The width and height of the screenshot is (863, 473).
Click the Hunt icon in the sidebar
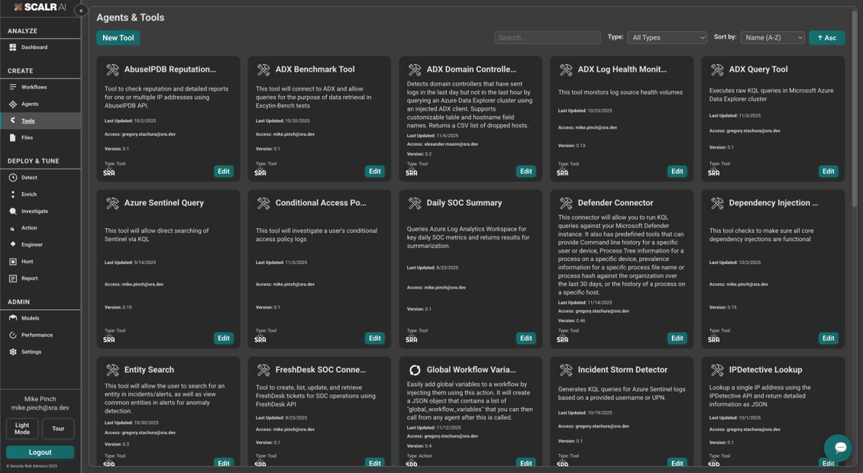[x=13, y=262]
